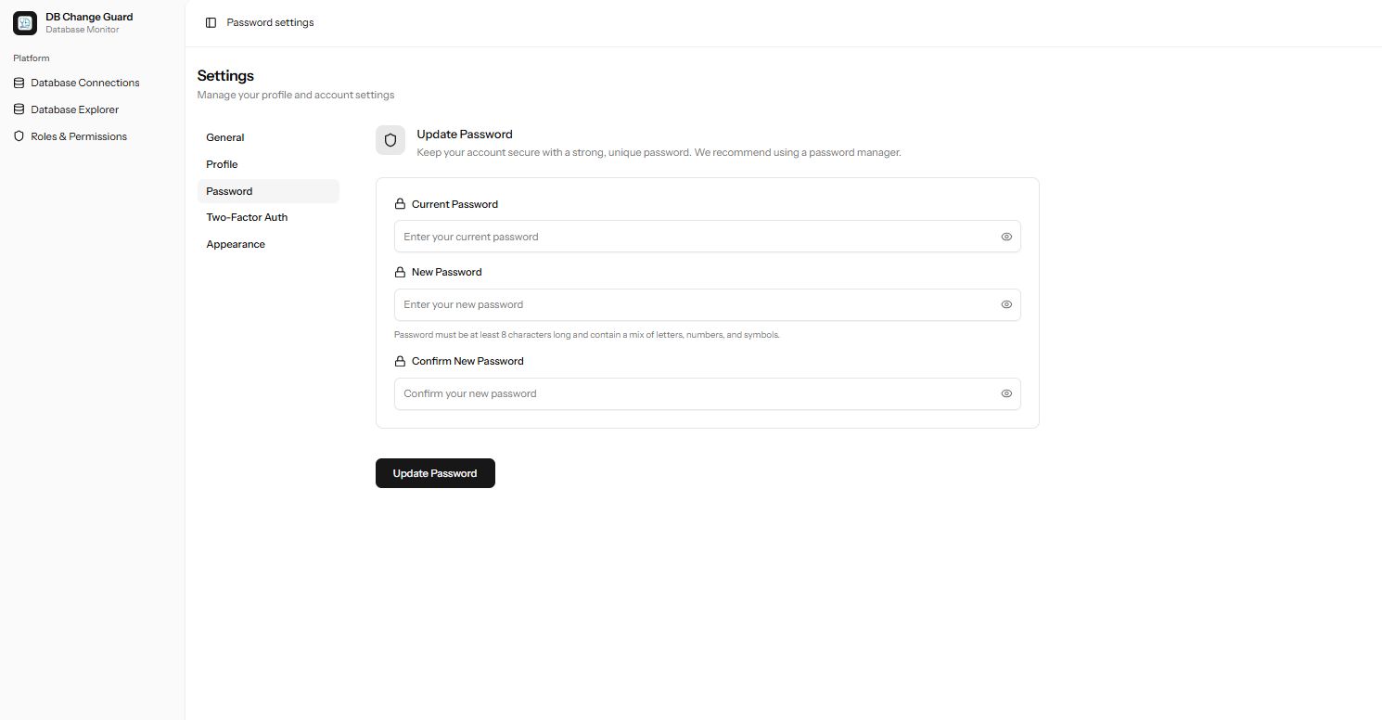The image size is (1382, 720).
Task: Go to Appearance settings
Action: coord(236,244)
